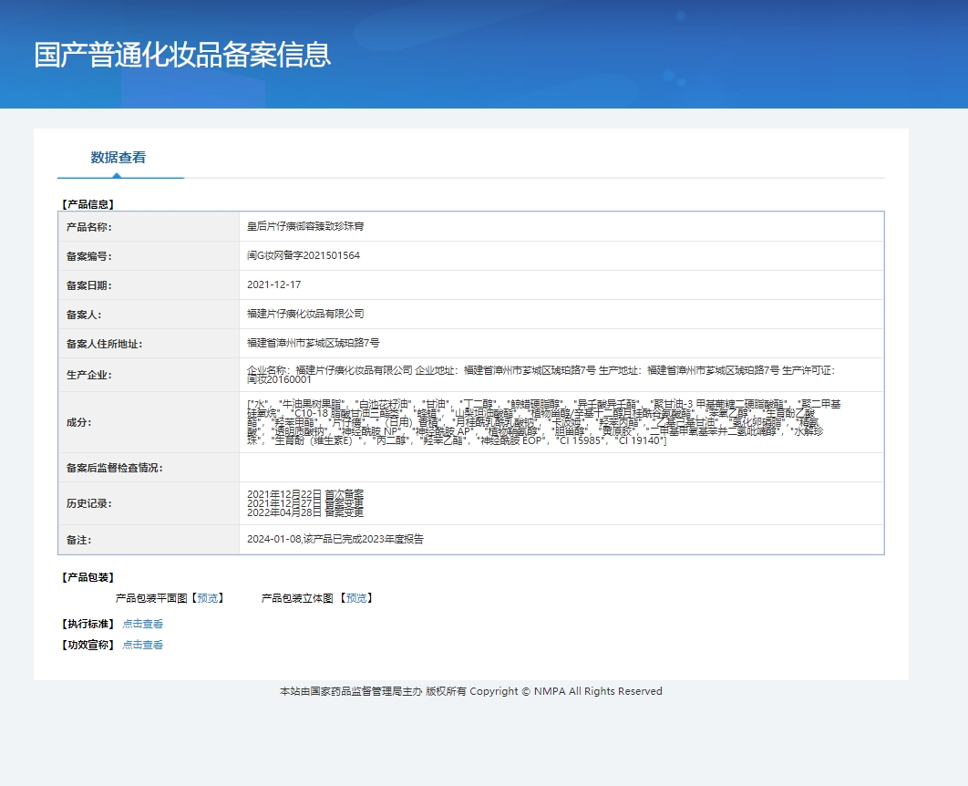Image resolution: width=968 pixels, height=786 pixels.
Task: Select the product name value 皇后片仔癀御容臻致珍珠膏
Action: [x=305, y=226]
